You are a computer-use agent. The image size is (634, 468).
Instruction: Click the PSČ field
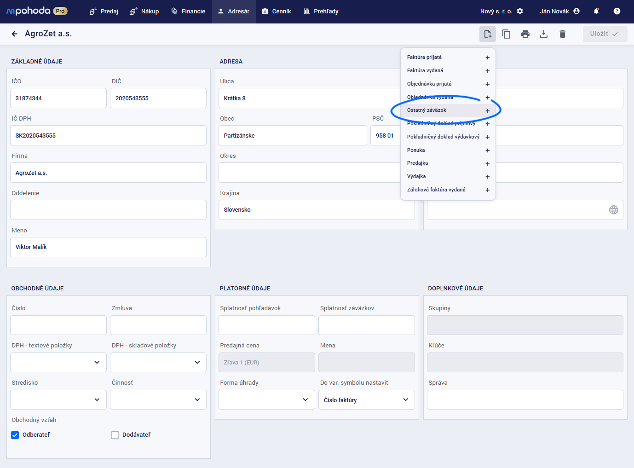click(386, 135)
